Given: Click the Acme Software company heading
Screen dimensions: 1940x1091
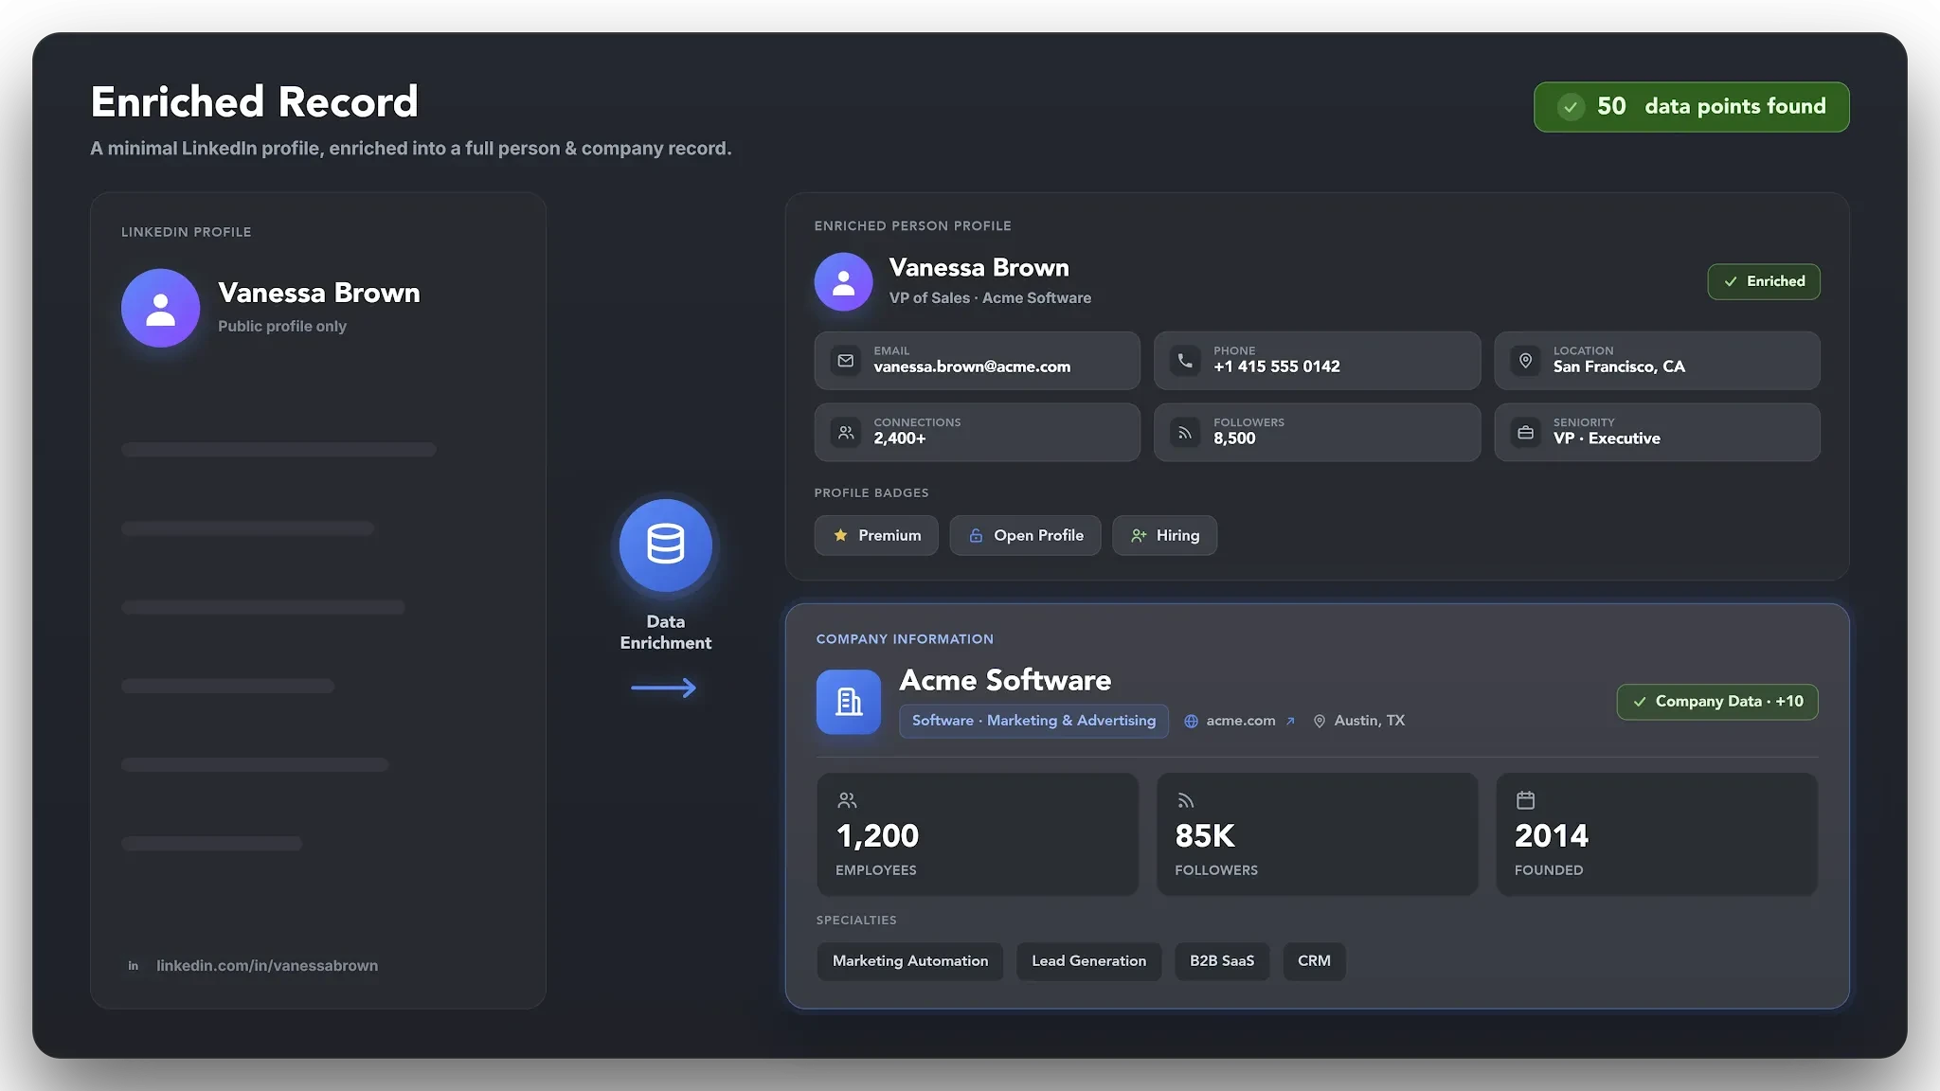Looking at the screenshot, I should [x=1005, y=680].
